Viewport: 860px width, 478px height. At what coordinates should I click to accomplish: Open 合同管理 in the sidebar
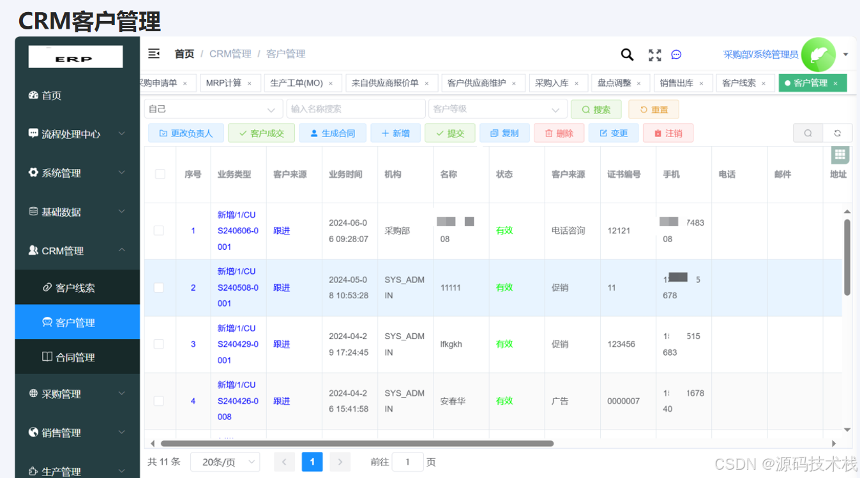pyautogui.click(x=77, y=357)
